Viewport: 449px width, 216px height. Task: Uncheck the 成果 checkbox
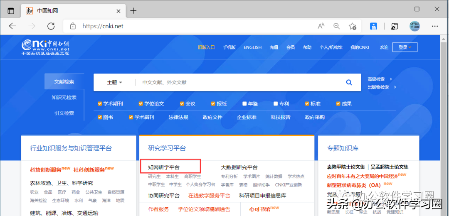point(338,104)
